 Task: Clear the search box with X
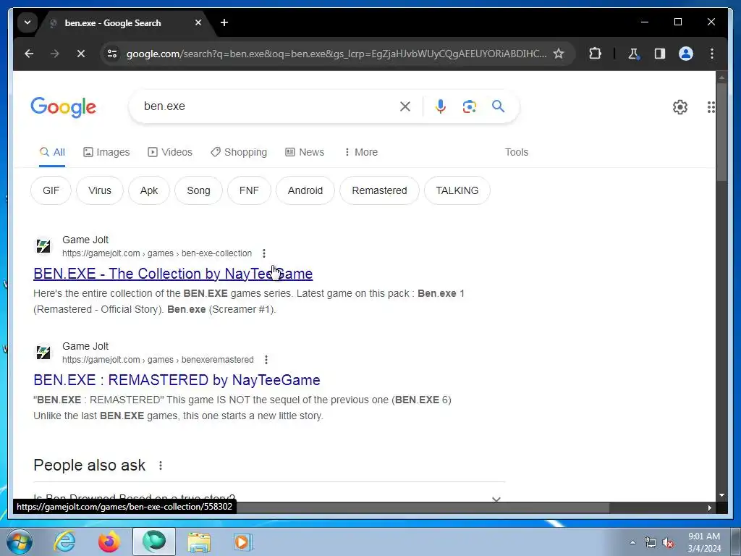tap(405, 106)
